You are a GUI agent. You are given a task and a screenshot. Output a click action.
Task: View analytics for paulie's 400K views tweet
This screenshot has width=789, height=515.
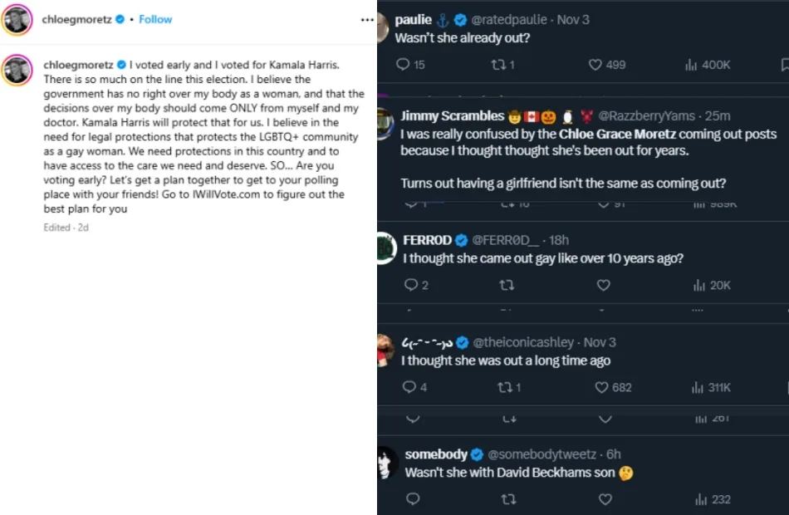(691, 65)
